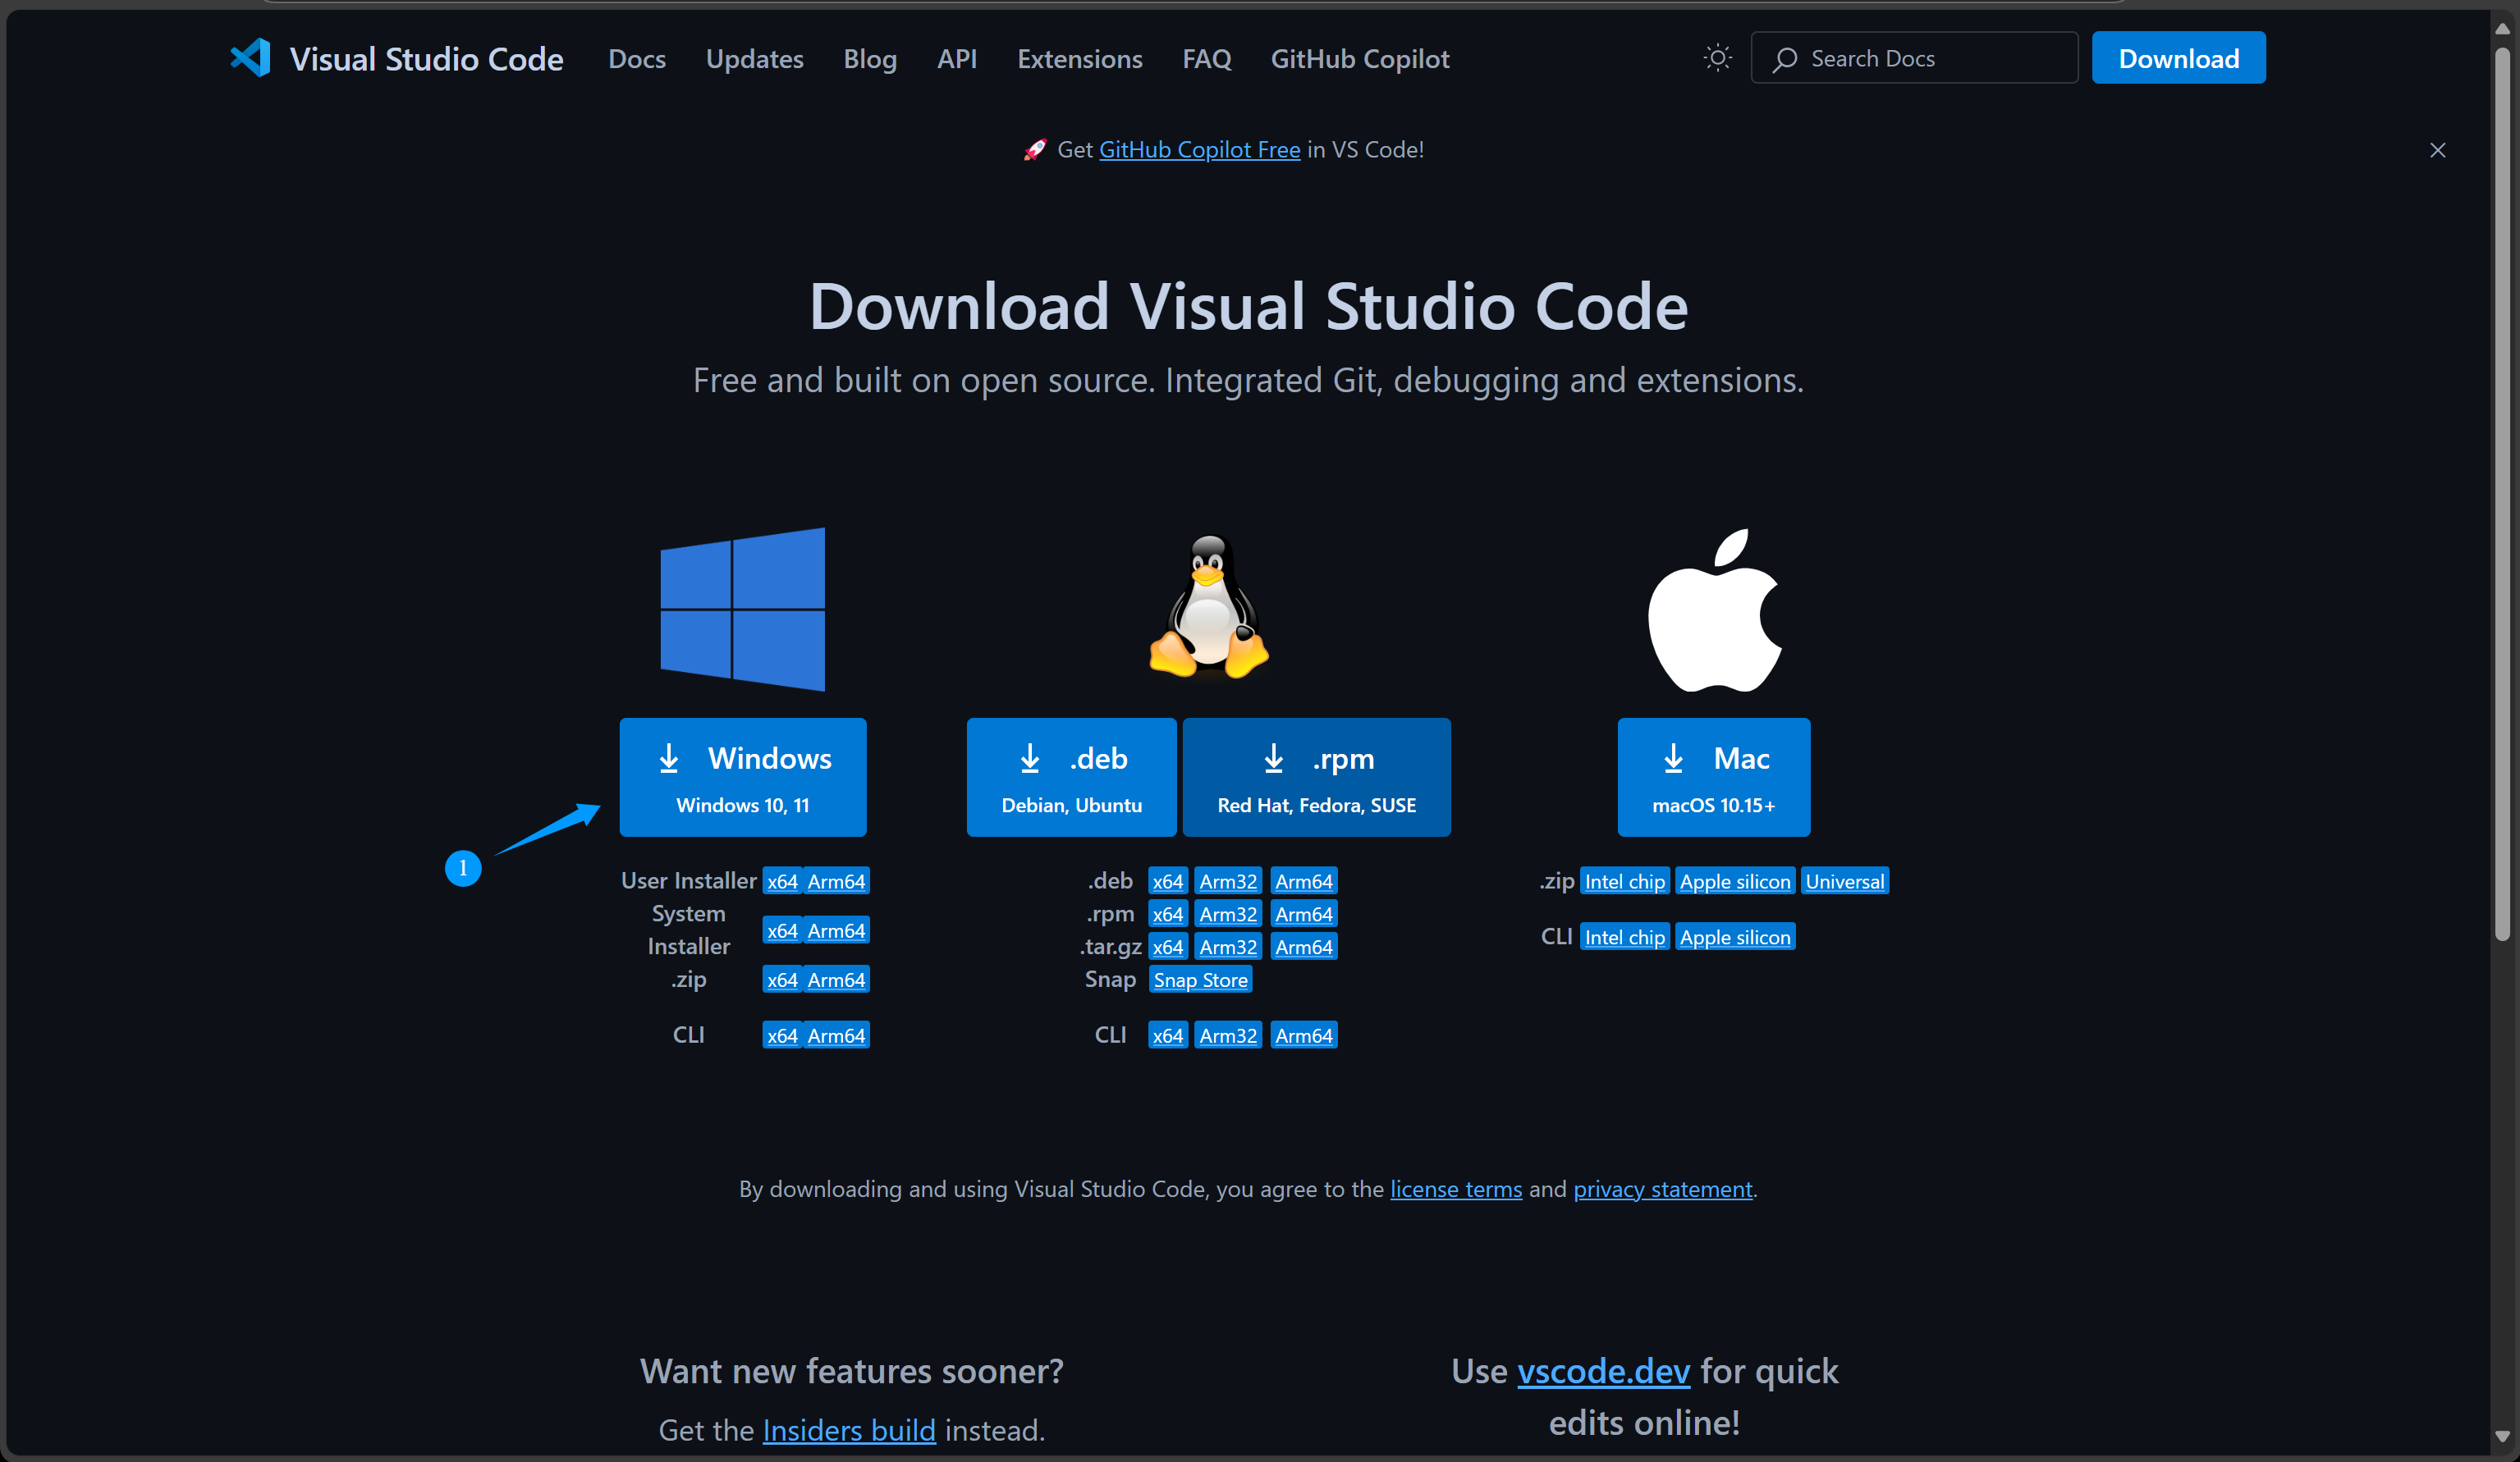2520x1462 pixels.
Task: Open the Docs menu item
Action: click(636, 59)
